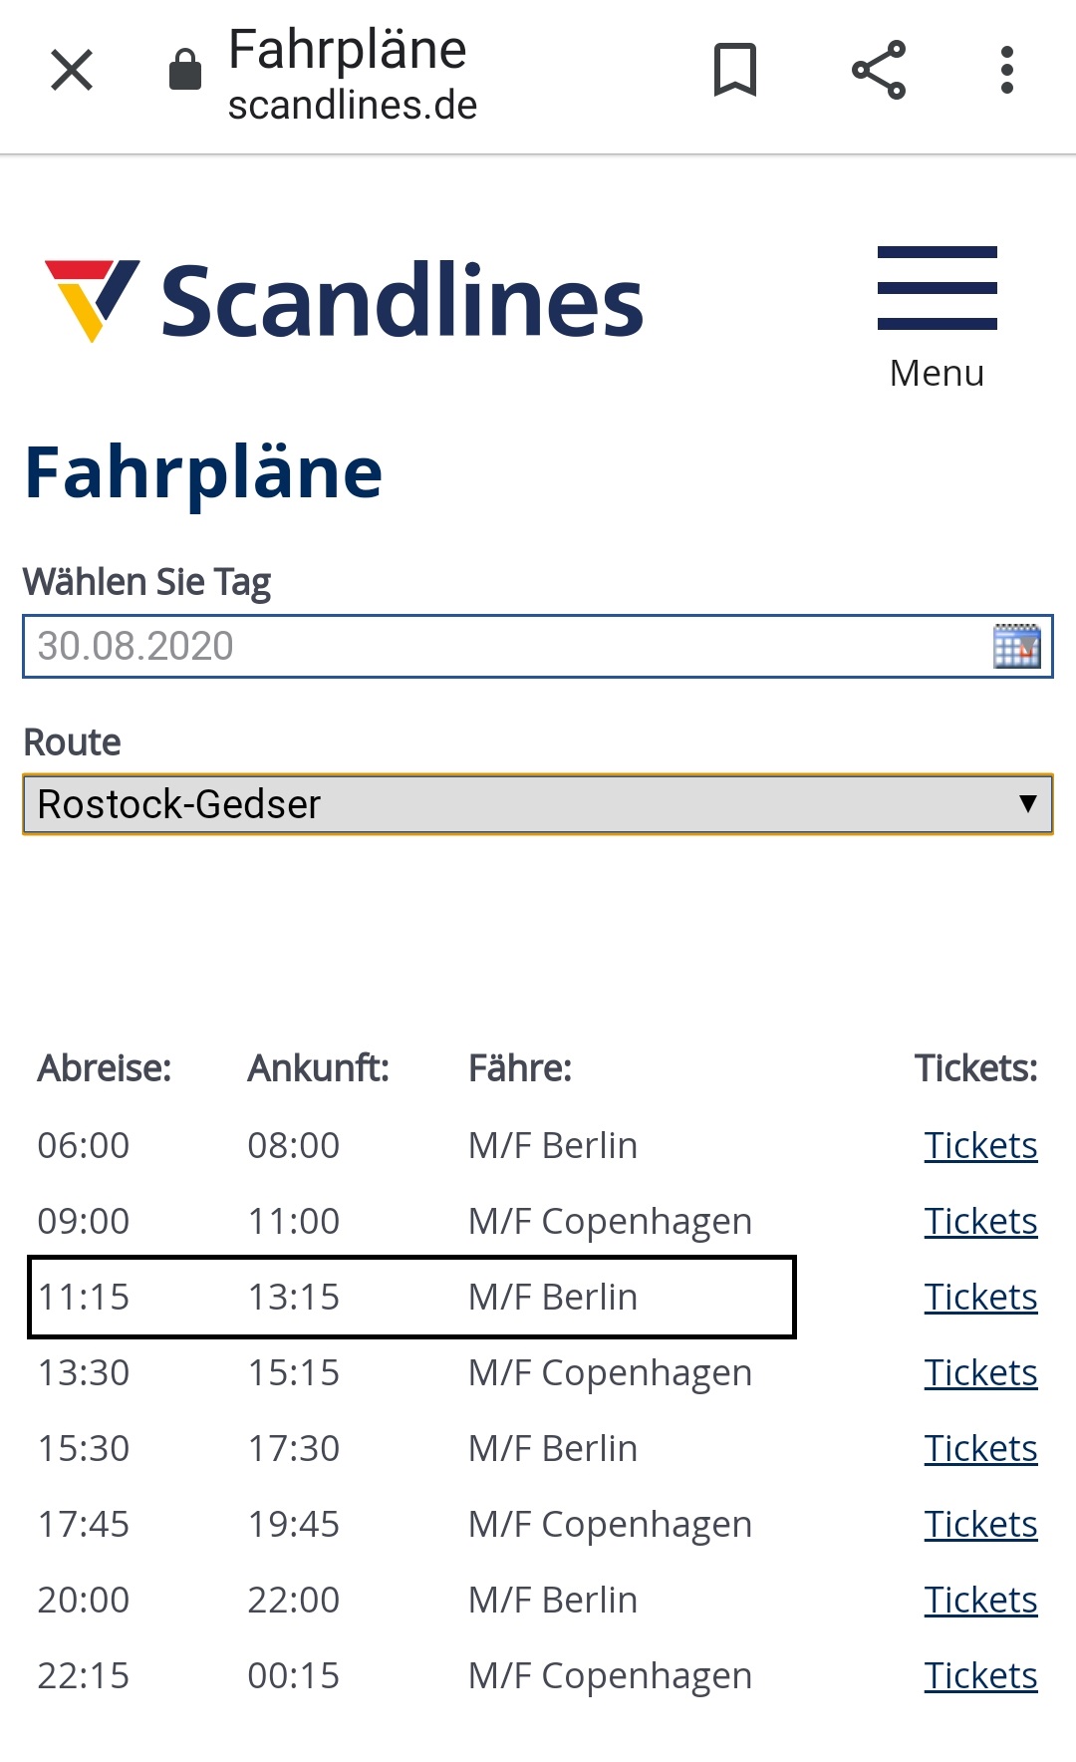Tap the padlock site security icon

click(185, 70)
